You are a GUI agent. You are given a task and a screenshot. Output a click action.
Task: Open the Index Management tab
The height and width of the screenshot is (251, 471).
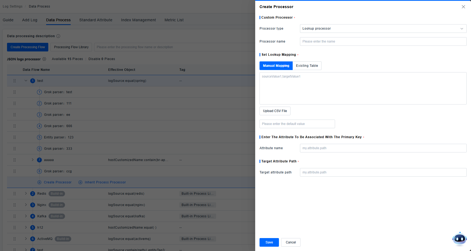[138, 20]
